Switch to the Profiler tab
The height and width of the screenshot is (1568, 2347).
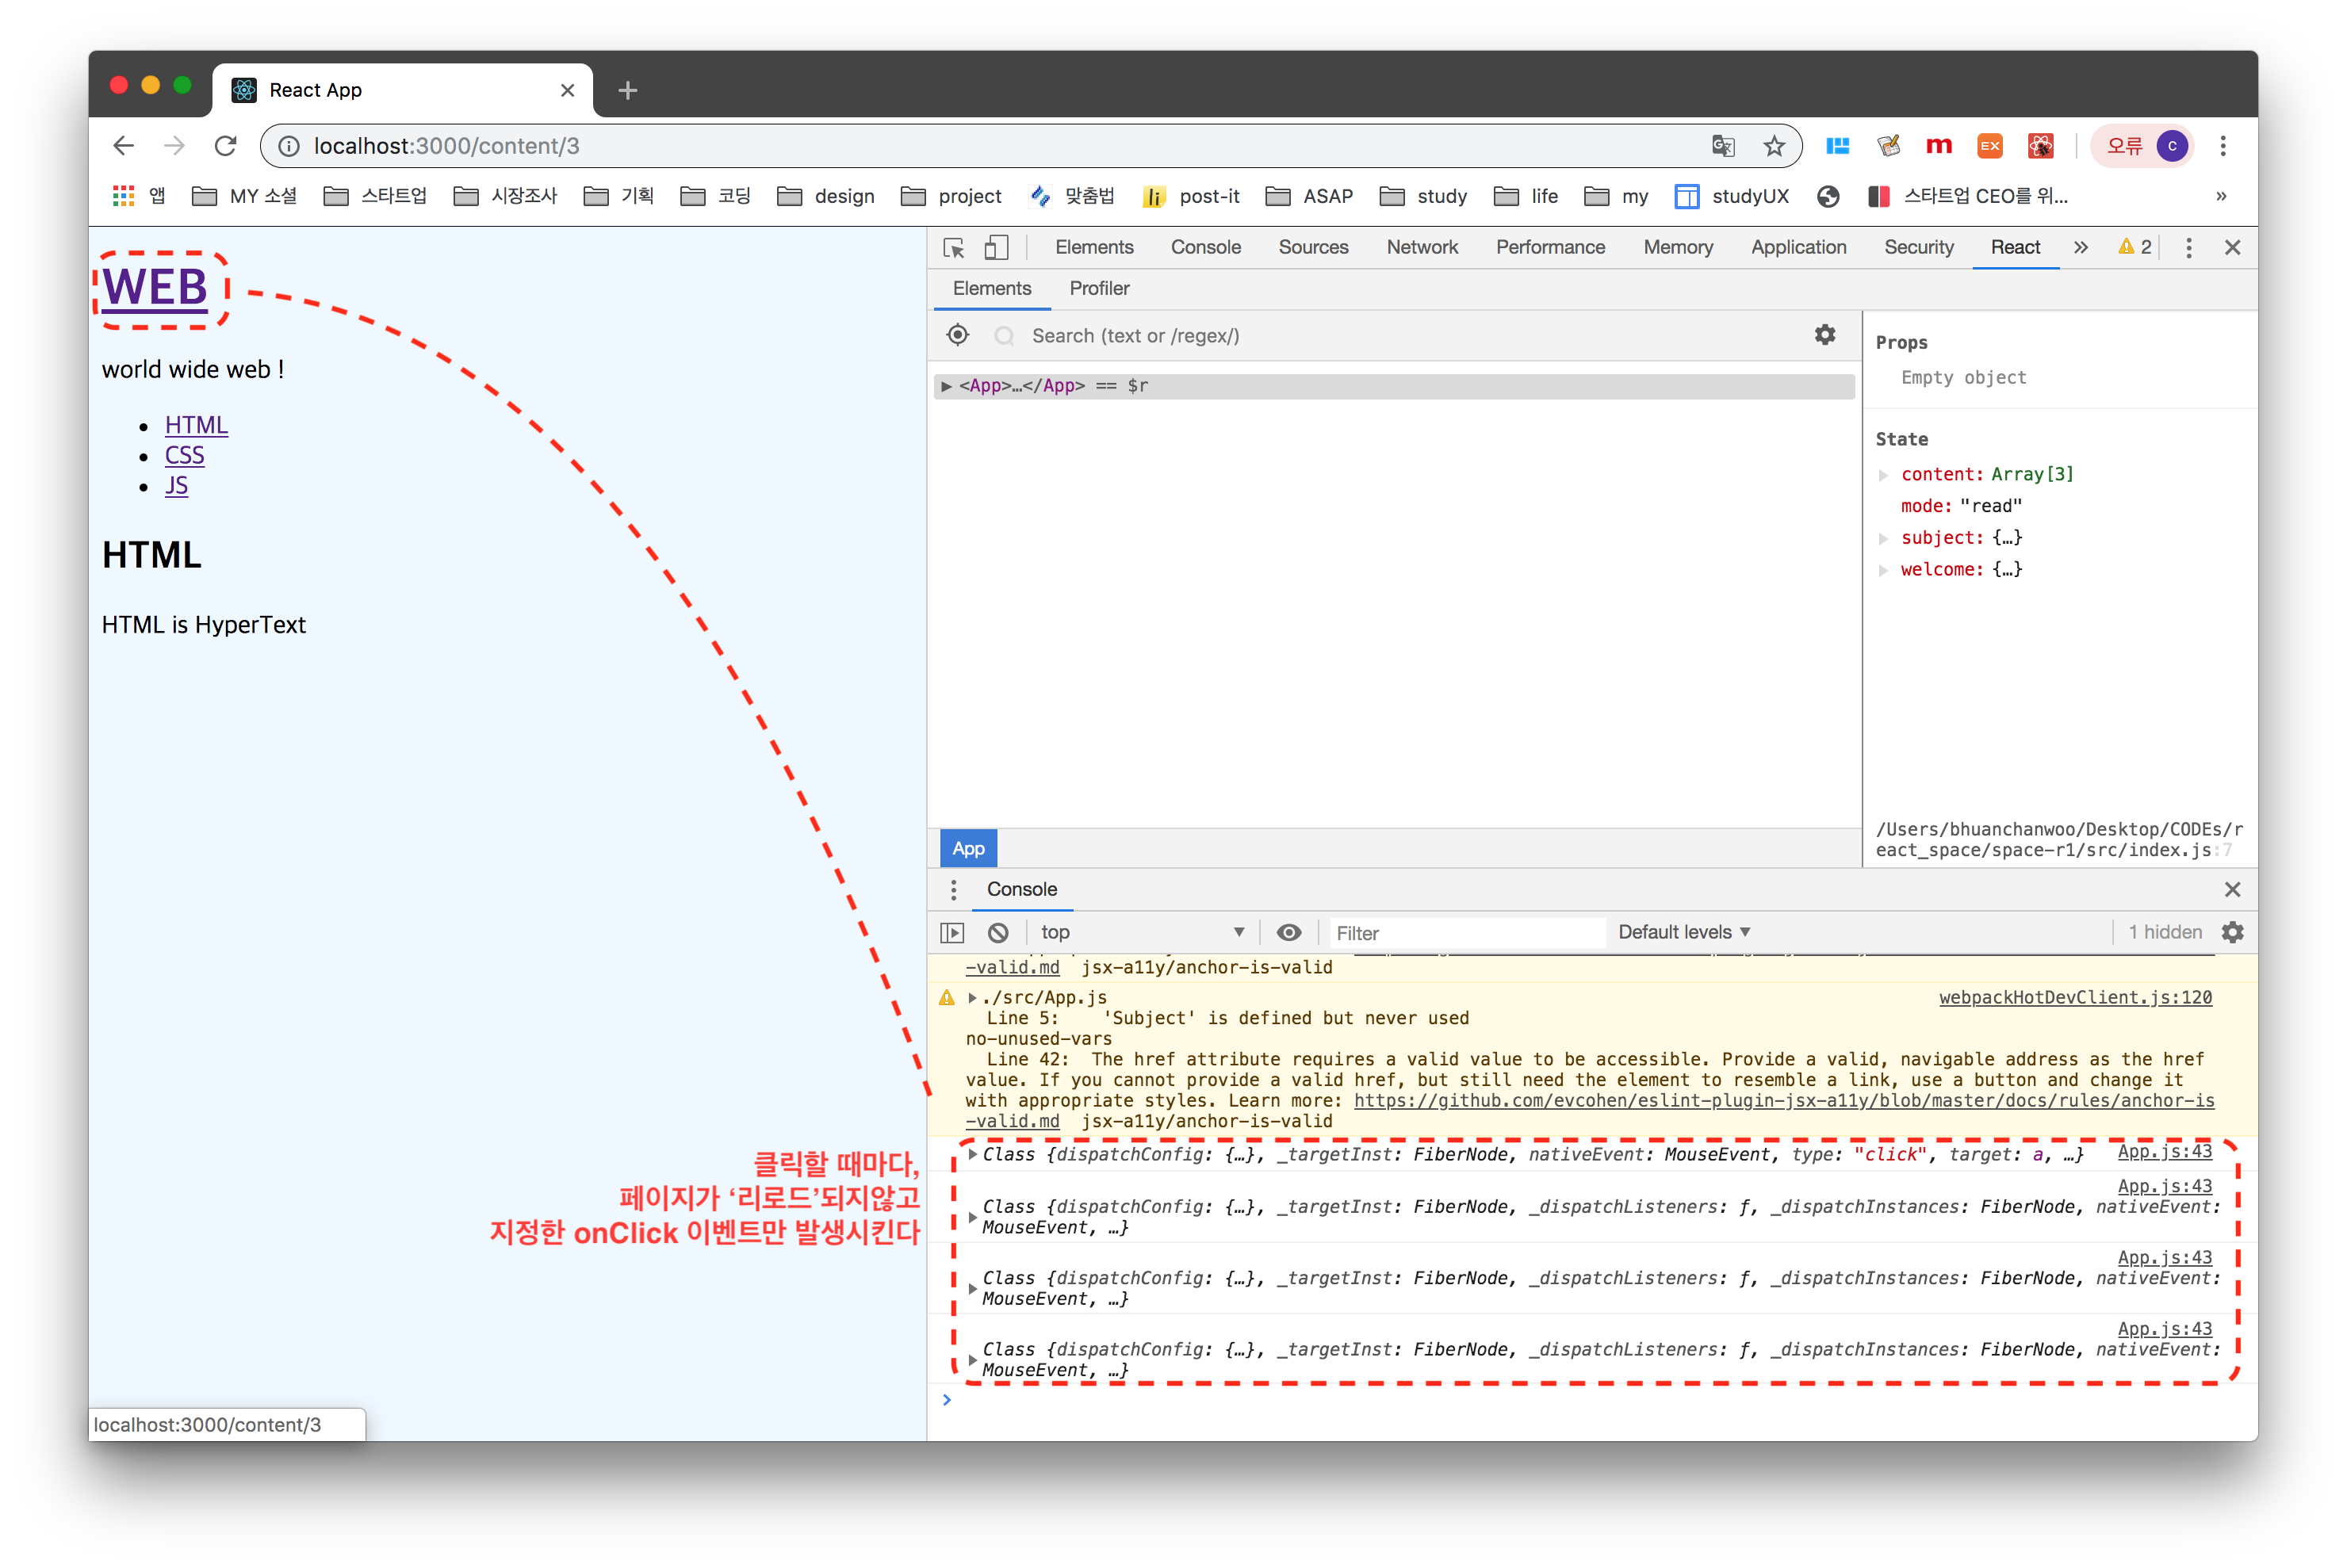tap(1099, 288)
